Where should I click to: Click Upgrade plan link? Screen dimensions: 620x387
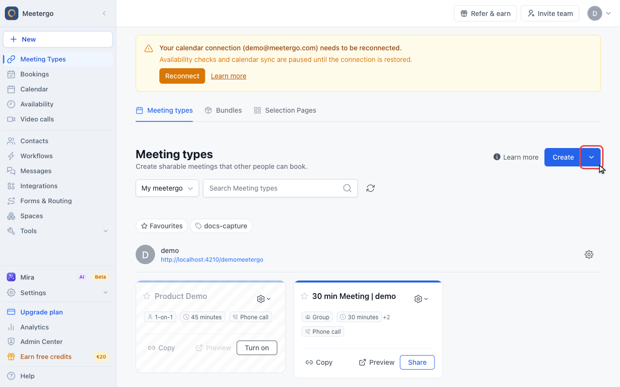58,312
